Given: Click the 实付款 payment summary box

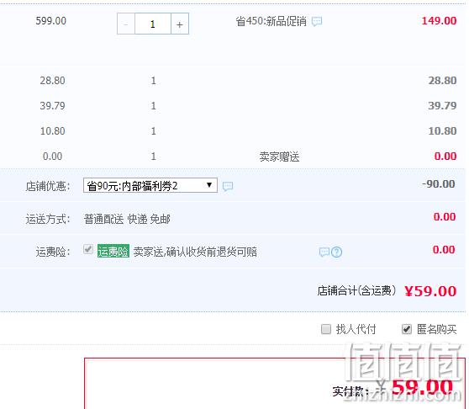Looking at the screenshot, I should coord(275,384).
